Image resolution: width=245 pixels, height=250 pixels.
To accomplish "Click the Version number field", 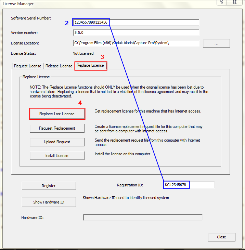I will pos(136,33).
